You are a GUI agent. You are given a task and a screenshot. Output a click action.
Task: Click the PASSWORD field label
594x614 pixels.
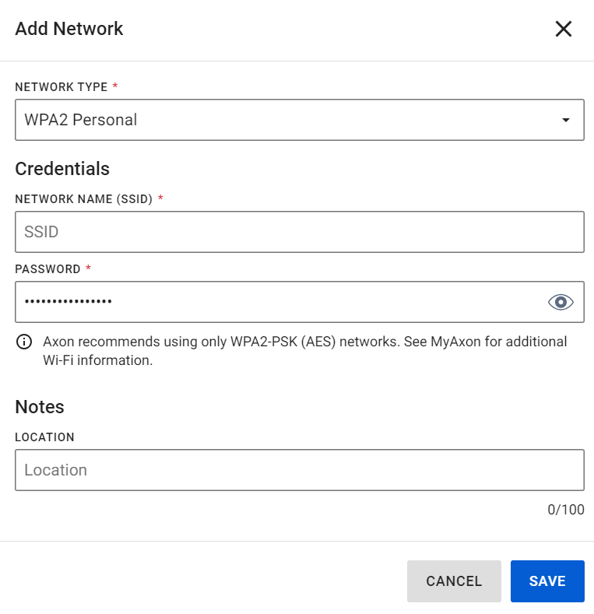coord(47,269)
